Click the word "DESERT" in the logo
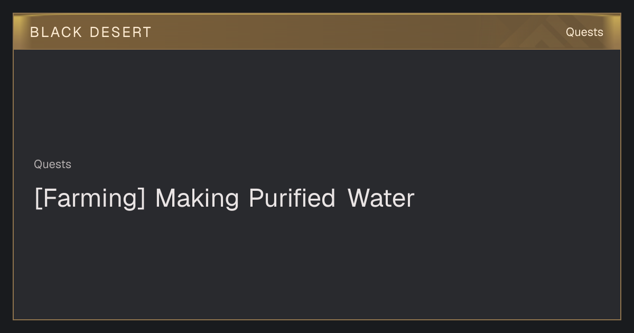 [120, 32]
